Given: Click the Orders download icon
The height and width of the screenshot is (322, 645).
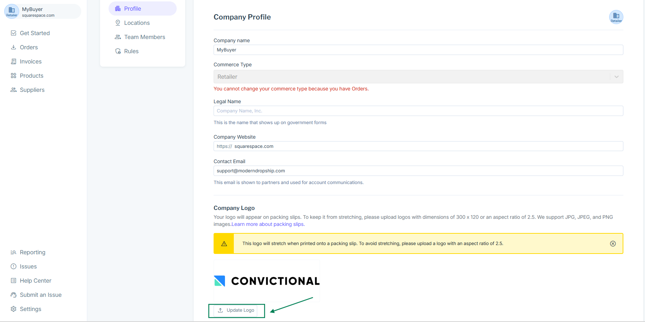Looking at the screenshot, I should coord(13,47).
